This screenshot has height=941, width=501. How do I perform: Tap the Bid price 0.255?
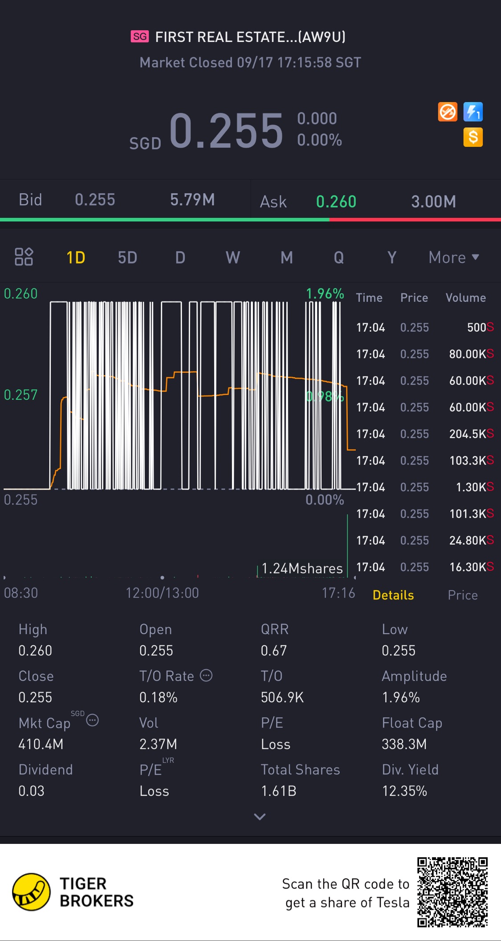[95, 200]
